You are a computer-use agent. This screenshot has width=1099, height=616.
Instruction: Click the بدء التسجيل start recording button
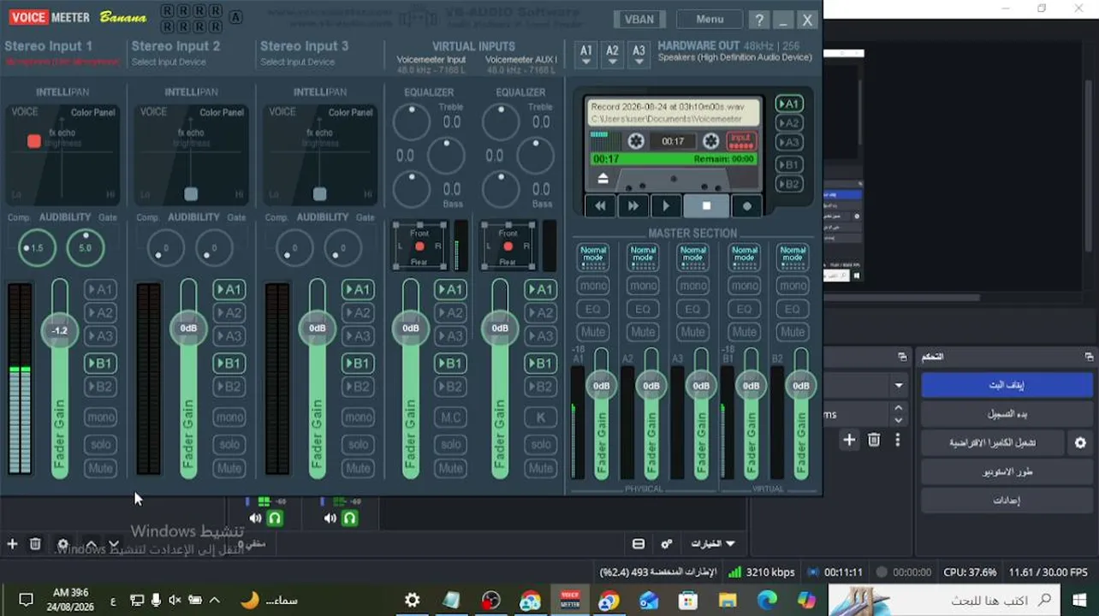click(1007, 414)
